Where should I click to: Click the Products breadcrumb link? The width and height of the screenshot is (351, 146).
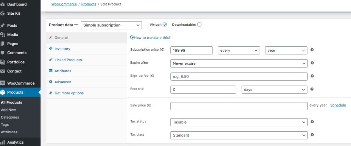click(x=89, y=4)
